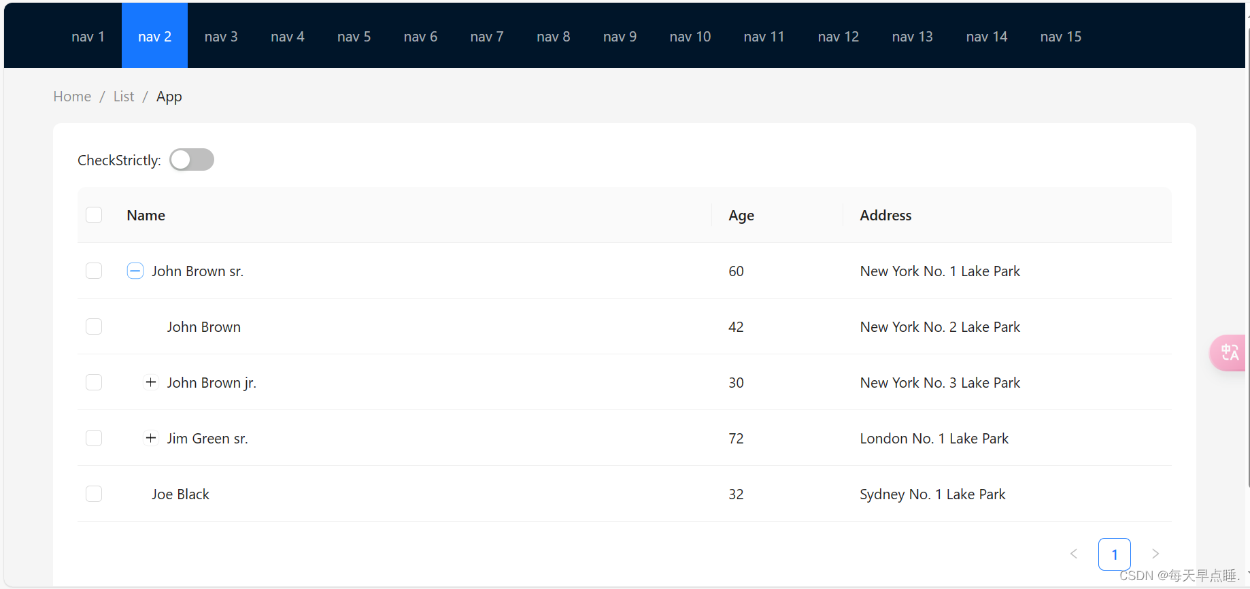
Task: Go to previous page arrow
Action: (x=1074, y=554)
